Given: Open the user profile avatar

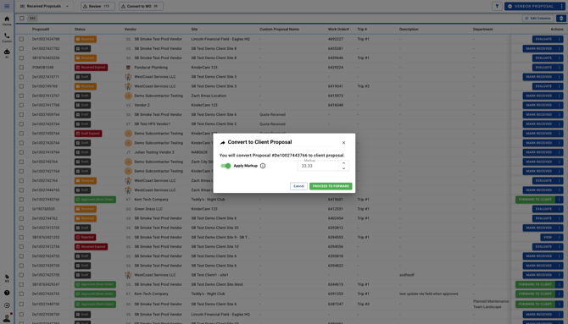Looking at the screenshot, I should click(x=7, y=318).
